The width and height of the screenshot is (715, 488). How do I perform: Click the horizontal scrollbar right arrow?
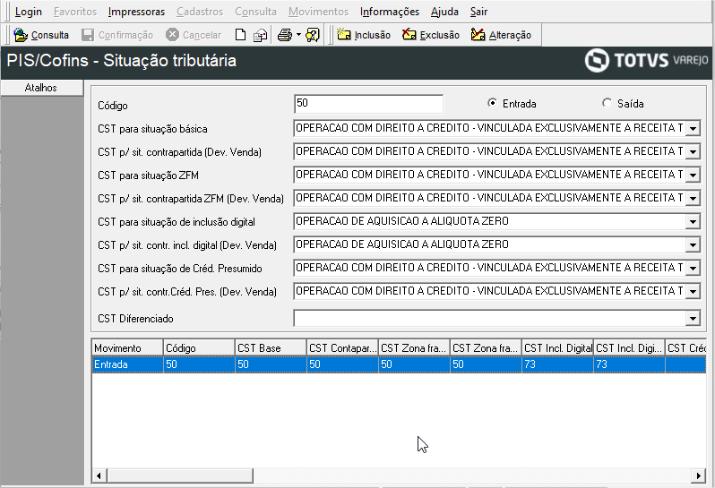click(699, 475)
